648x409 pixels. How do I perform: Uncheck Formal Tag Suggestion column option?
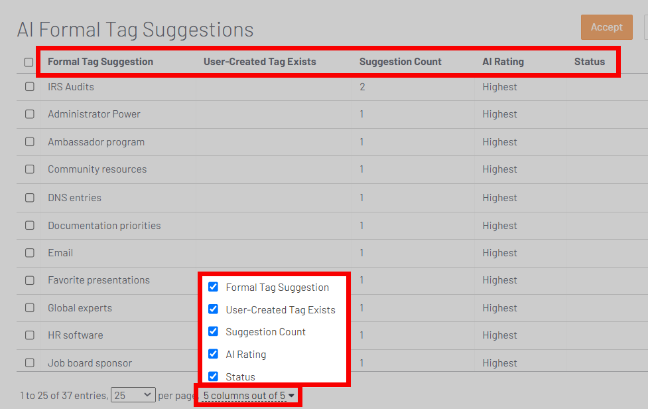(x=213, y=287)
